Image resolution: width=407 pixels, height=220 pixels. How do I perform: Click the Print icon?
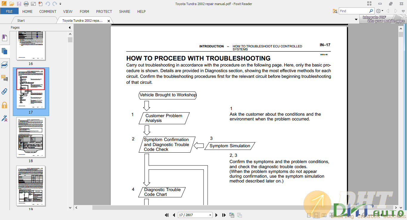click(x=26, y=4)
